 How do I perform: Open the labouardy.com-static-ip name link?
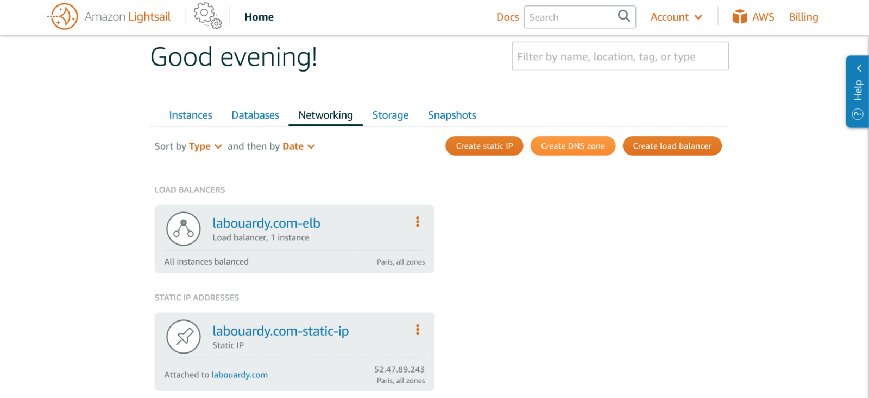click(x=281, y=331)
